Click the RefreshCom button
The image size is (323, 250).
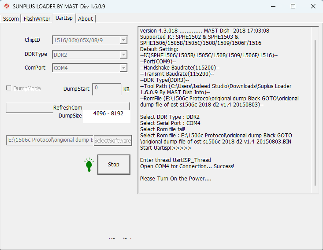tap(68, 107)
